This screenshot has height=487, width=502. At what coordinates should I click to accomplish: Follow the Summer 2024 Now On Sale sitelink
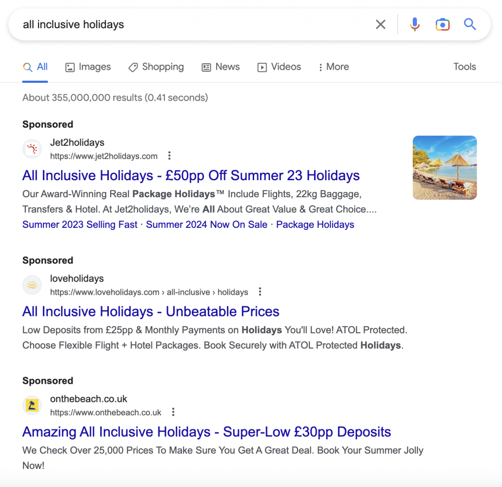pyautogui.click(x=207, y=225)
